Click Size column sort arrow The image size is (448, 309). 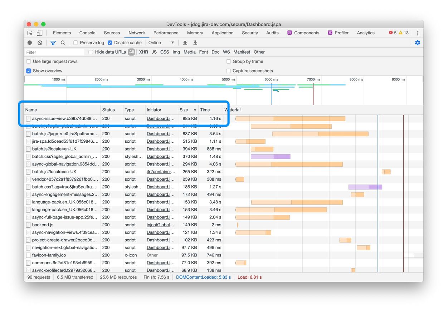click(195, 110)
